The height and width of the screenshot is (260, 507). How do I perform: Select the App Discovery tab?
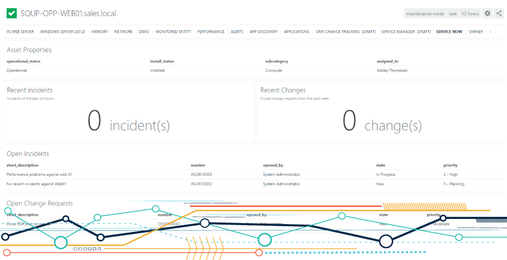pos(264,32)
